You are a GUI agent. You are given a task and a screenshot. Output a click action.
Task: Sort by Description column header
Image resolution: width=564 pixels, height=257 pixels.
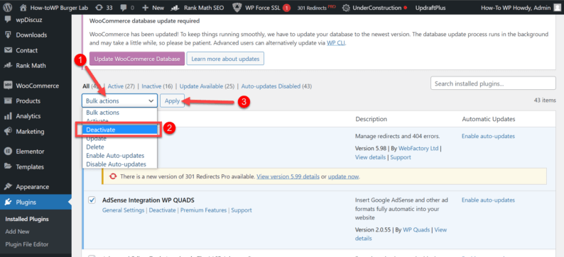tap(371, 119)
